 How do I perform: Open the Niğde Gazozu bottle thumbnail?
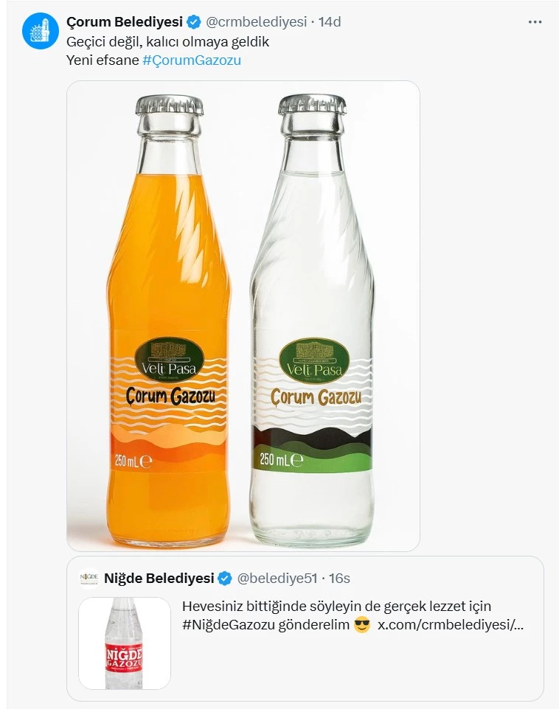click(125, 643)
